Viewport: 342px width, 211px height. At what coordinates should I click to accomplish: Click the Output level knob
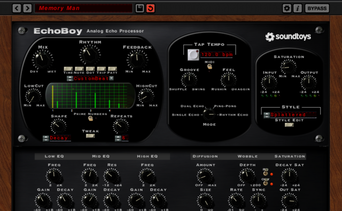pyautogui.click(x=309, y=83)
